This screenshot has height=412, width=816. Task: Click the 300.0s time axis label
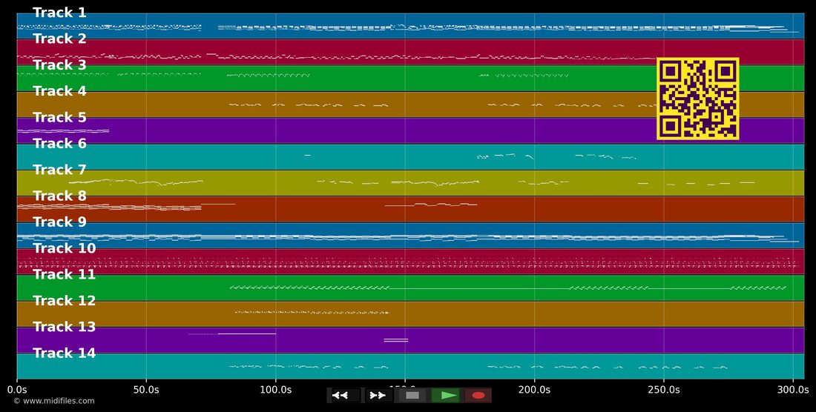pyautogui.click(x=793, y=389)
